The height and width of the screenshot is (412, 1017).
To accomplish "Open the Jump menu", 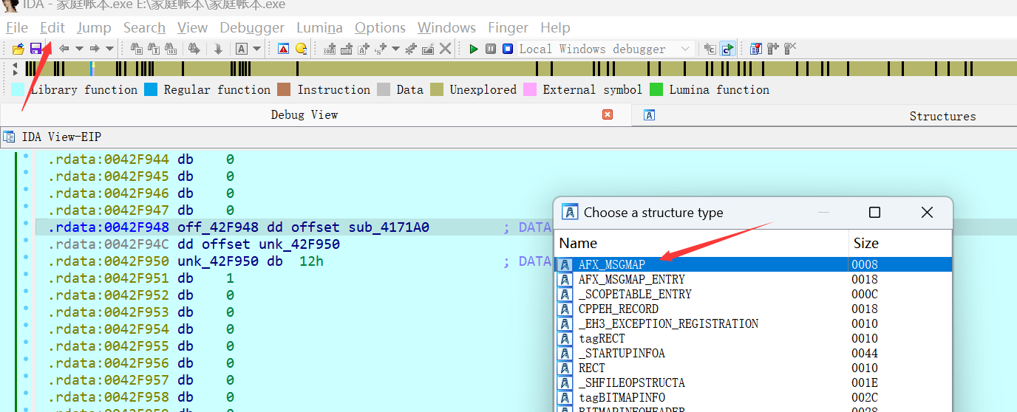I will point(94,27).
